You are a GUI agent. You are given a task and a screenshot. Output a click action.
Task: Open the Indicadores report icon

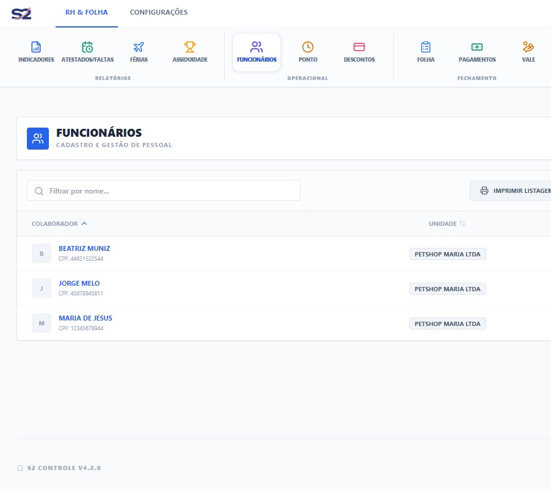36,47
